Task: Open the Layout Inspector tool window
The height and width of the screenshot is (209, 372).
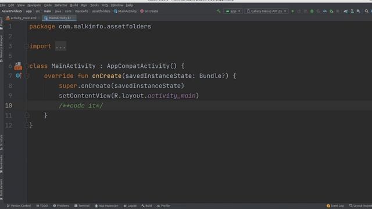Action: point(360,206)
